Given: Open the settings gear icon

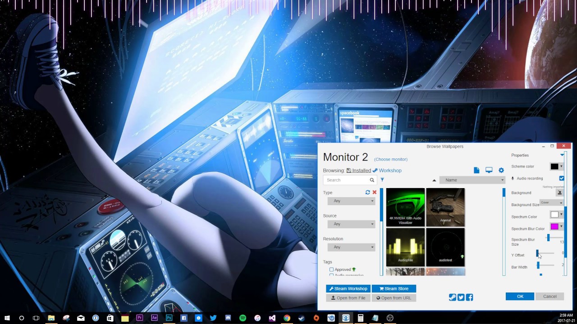Looking at the screenshot, I should [501, 170].
